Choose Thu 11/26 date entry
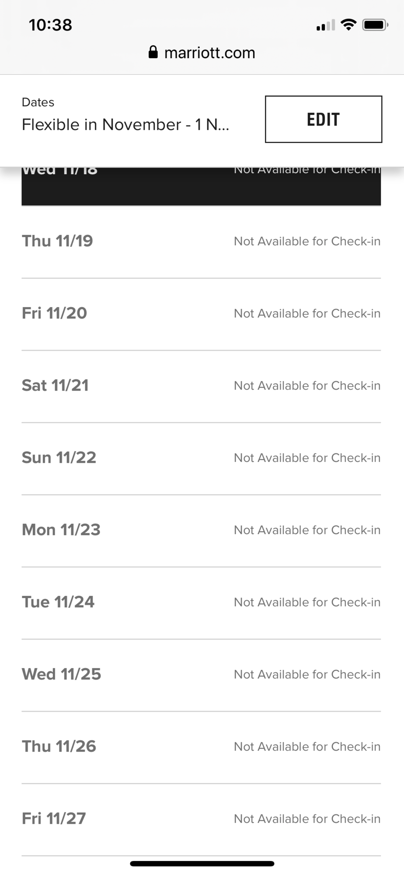 201,747
